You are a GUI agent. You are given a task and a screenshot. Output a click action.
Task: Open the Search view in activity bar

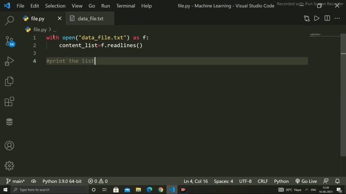pyautogui.click(x=9, y=20)
